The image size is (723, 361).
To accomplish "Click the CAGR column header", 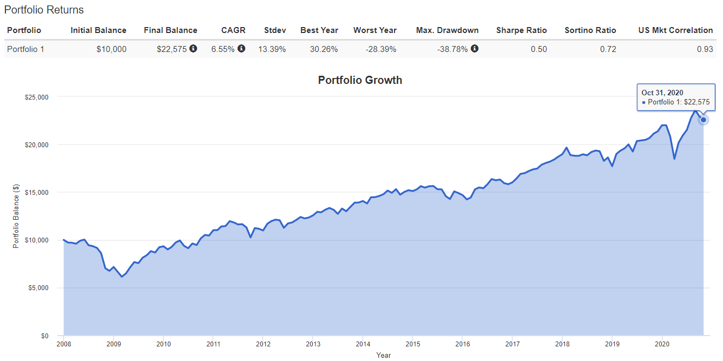I will point(233,30).
